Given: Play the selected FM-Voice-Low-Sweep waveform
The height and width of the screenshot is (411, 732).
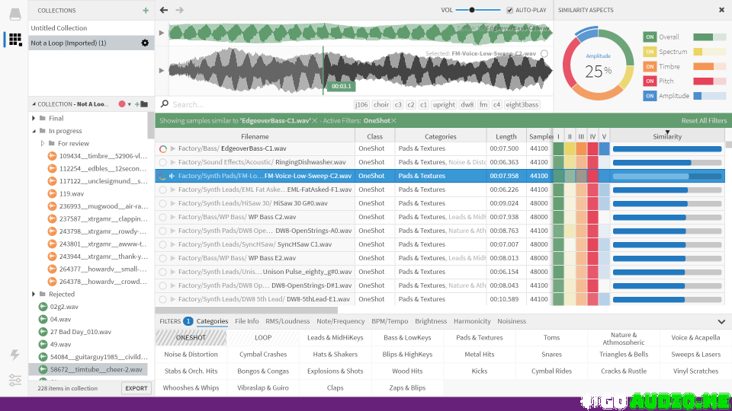Looking at the screenshot, I should point(161,71).
